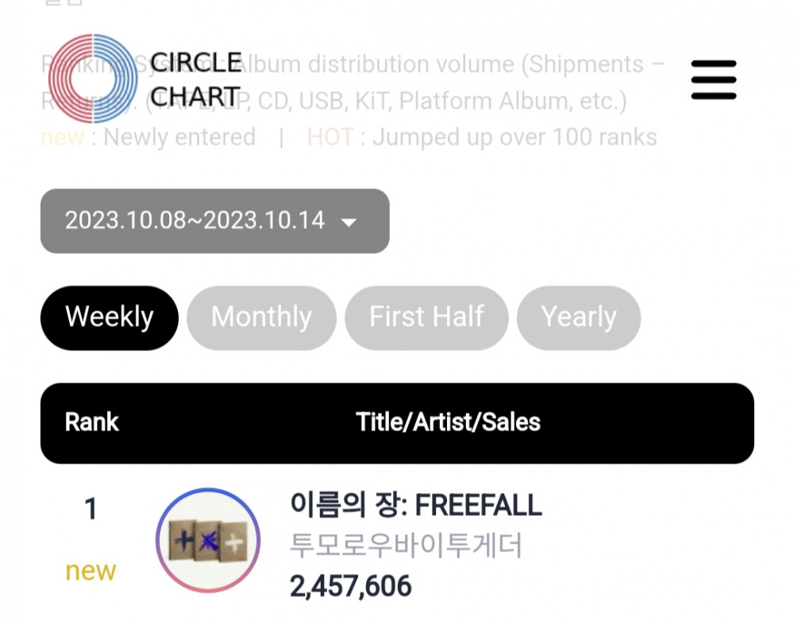794x624 pixels.
Task: Open the hamburger menu
Action: click(714, 80)
